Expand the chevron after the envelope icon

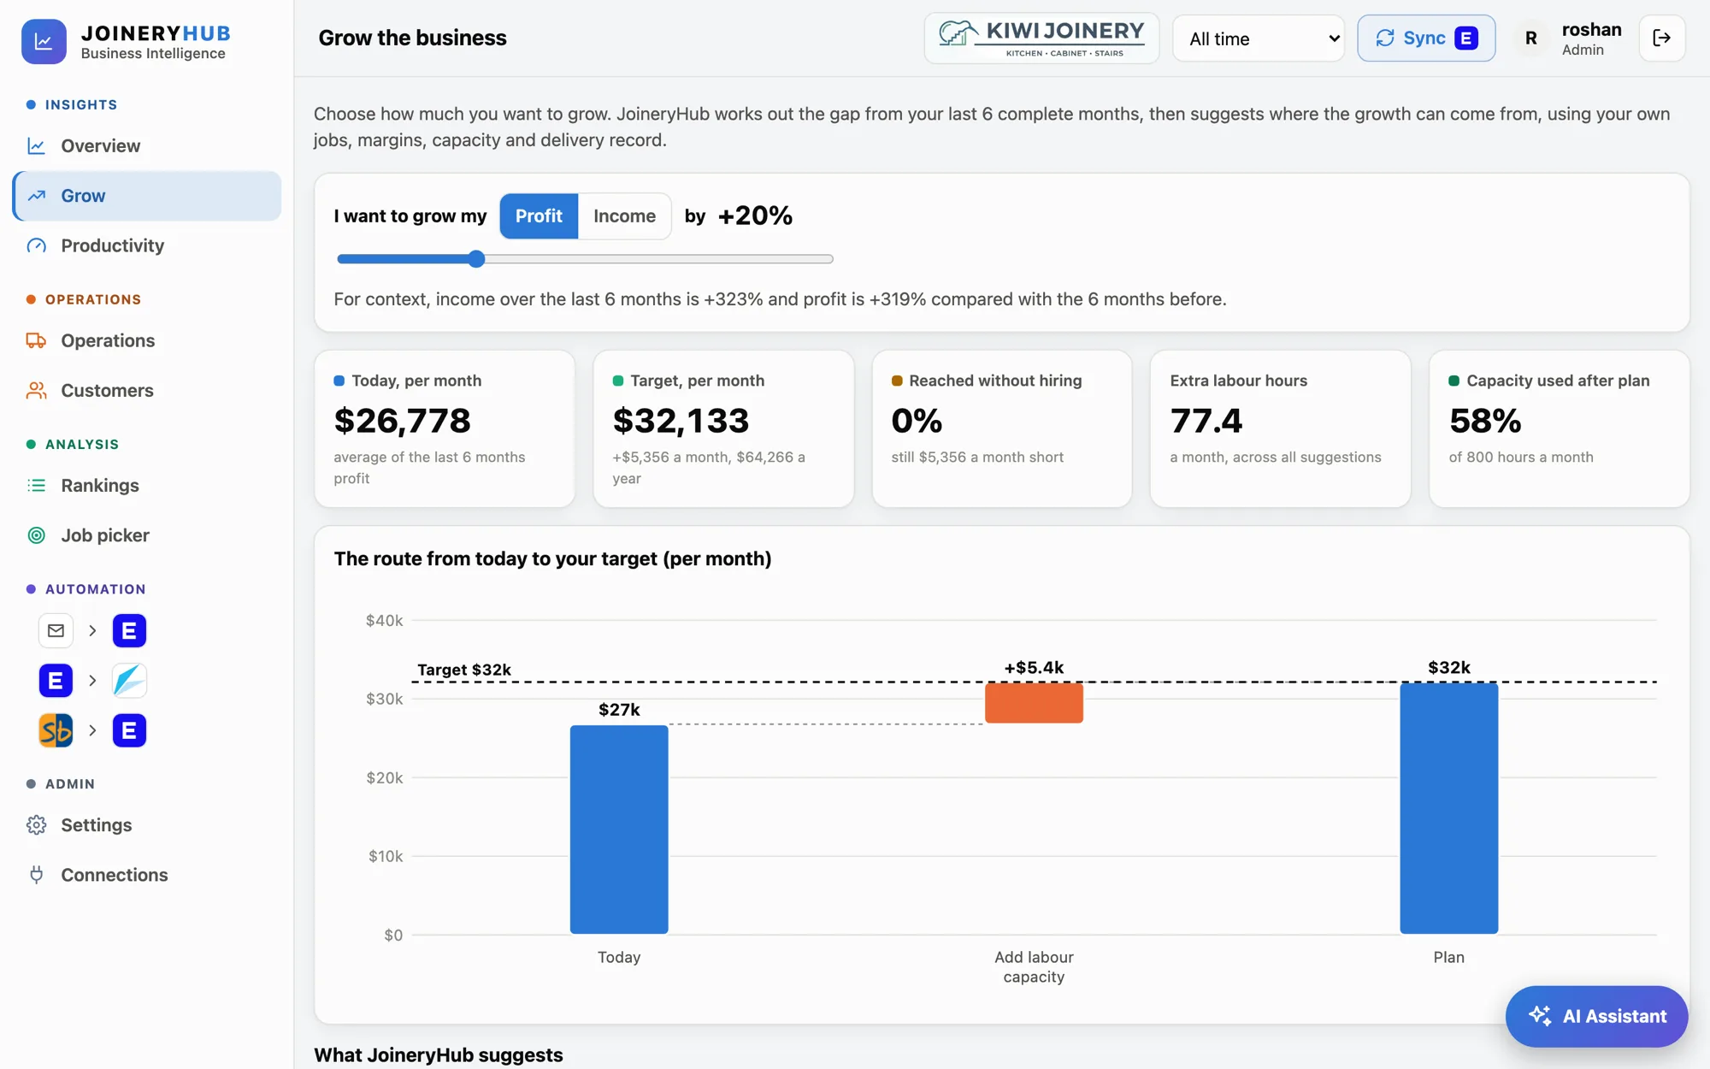pos(92,631)
